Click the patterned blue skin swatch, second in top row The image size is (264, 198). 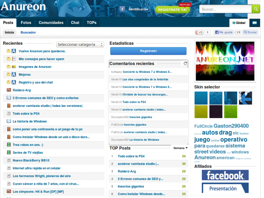pos(216,98)
